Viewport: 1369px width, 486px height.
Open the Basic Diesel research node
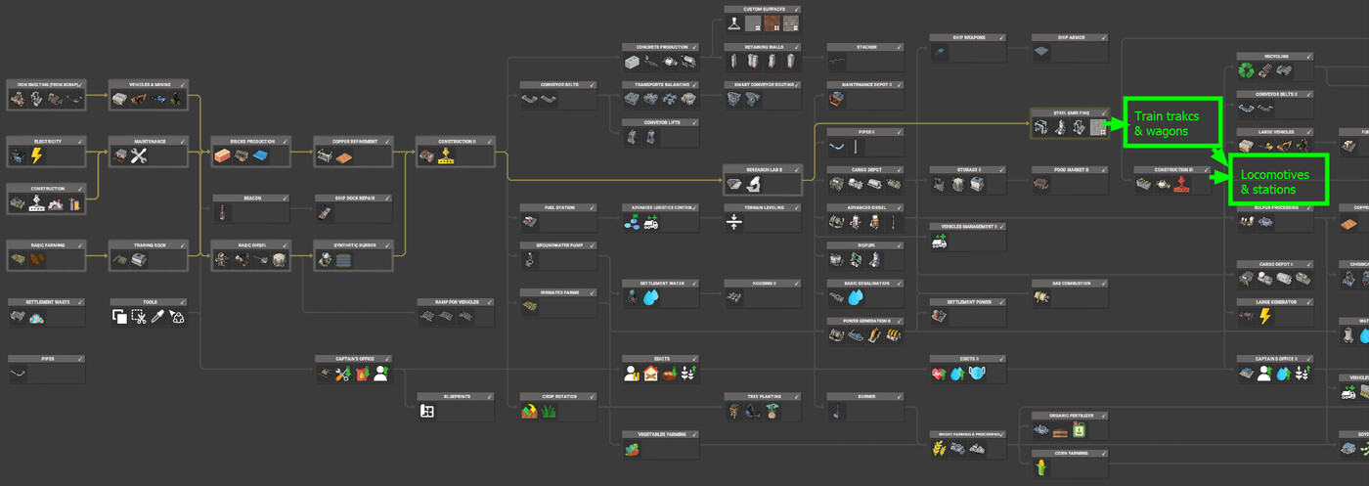point(251,256)
